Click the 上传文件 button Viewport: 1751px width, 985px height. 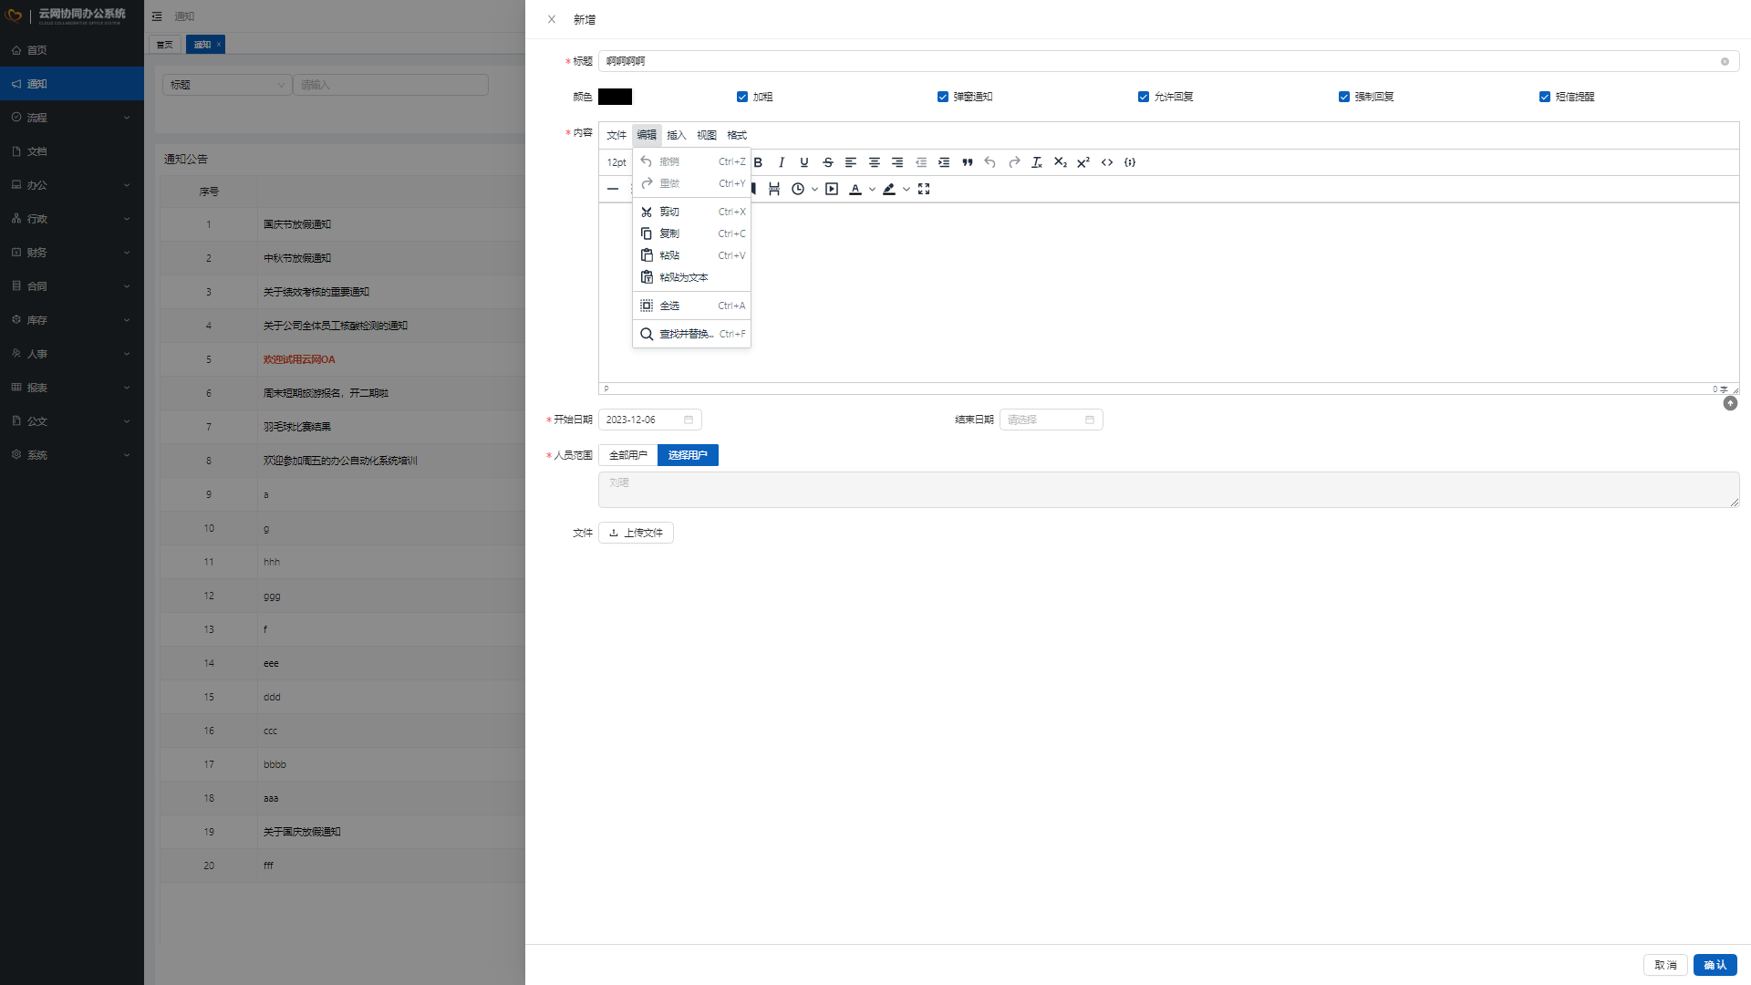point(636,533)
